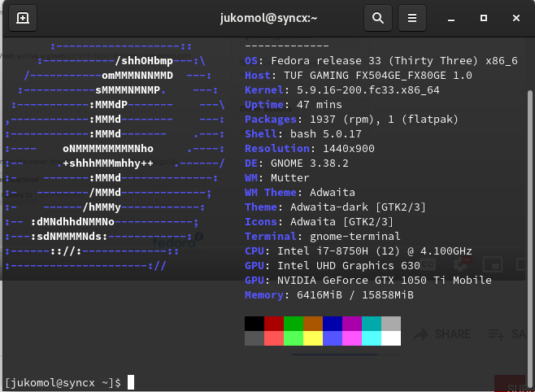Click the shell prompt [jukomol@syncx ~]$
Screen dimensions: 535x392
coord(63,383)
